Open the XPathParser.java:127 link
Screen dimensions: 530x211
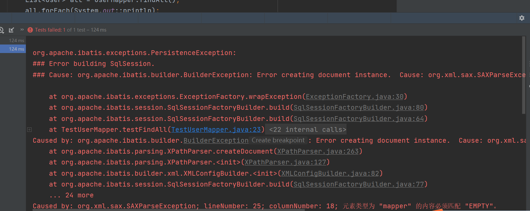pos(285,162)
